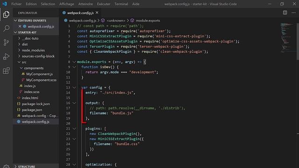Select the webpack.config.js editor tab

tap(80, 13)
